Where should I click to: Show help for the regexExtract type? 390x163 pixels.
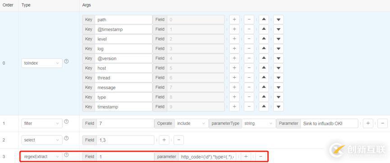(x=66, y=155)
